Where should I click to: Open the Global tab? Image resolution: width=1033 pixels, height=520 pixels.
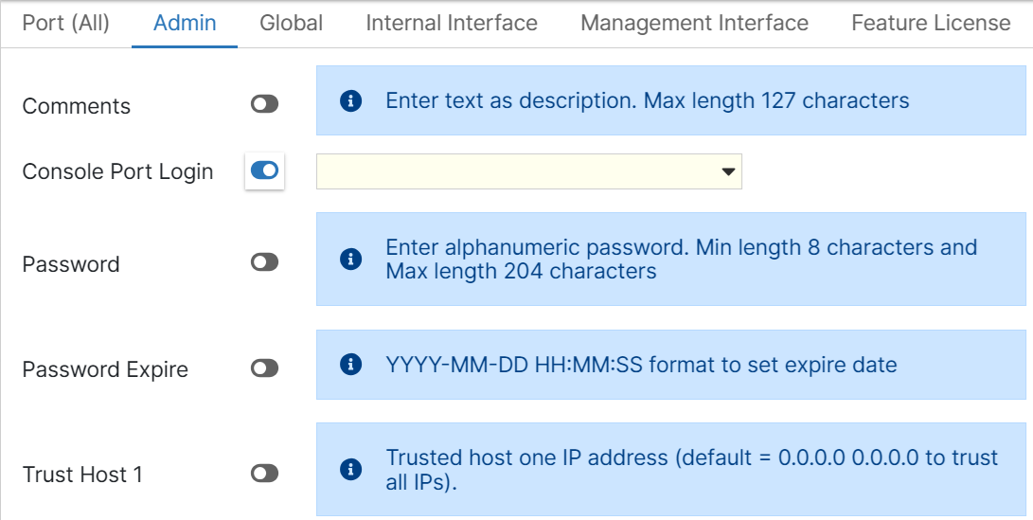(x=292, y=23)
